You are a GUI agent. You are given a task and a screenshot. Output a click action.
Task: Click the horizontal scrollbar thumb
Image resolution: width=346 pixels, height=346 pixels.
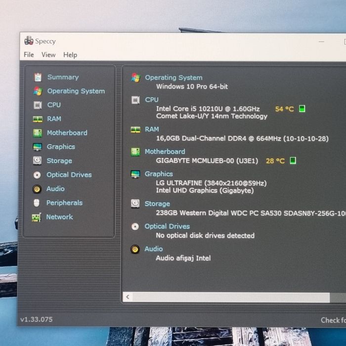[x=231, y=298]
